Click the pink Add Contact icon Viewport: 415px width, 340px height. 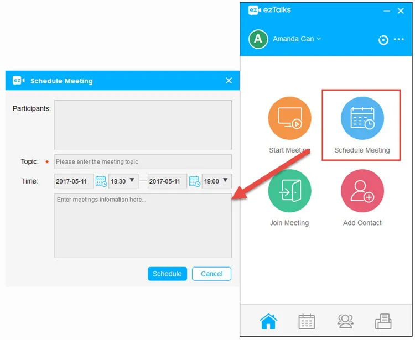(362, 191)
